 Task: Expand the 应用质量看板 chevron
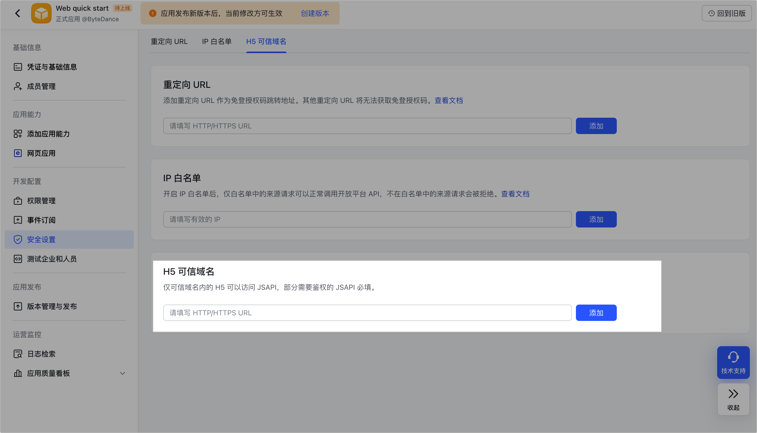122,373
